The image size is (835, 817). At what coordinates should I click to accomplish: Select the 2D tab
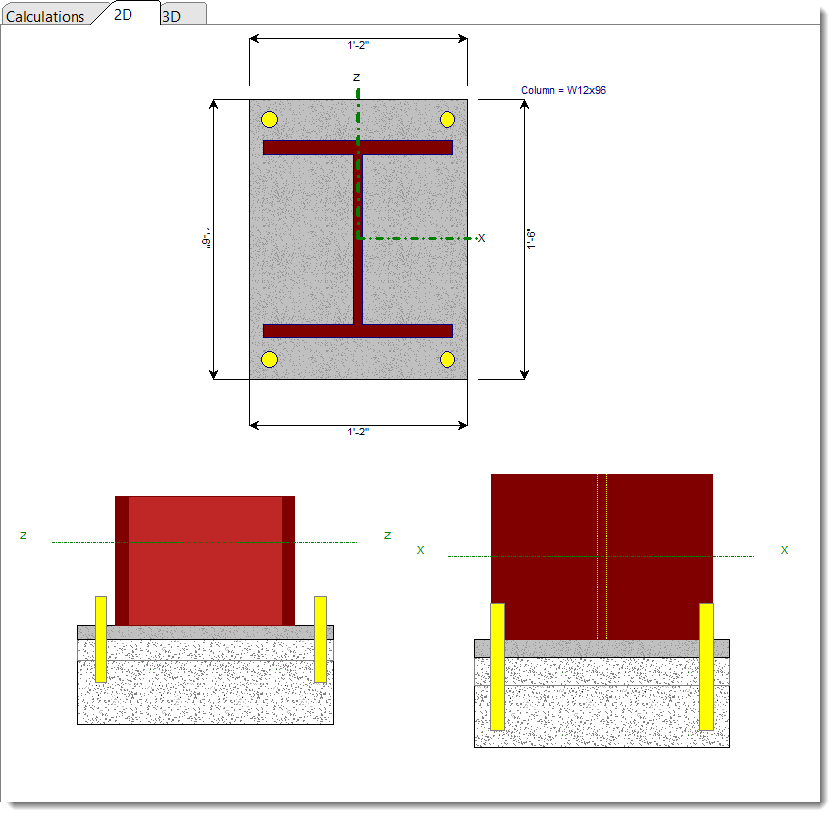click(124, 15)
